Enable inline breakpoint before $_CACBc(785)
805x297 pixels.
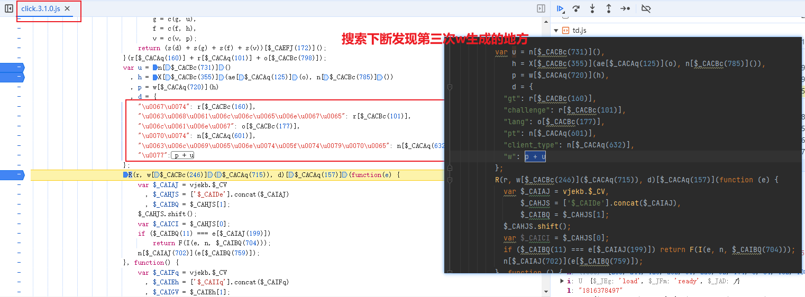click(326, 77)
